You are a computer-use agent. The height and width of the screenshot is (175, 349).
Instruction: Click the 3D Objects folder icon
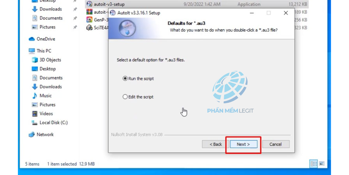tap(35, 60)
